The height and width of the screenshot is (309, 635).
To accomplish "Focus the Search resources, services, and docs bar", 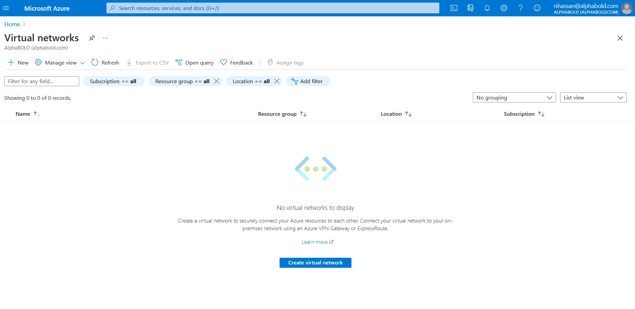I will tap(273, 8).
